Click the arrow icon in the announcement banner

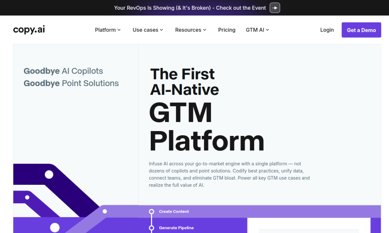275,8
